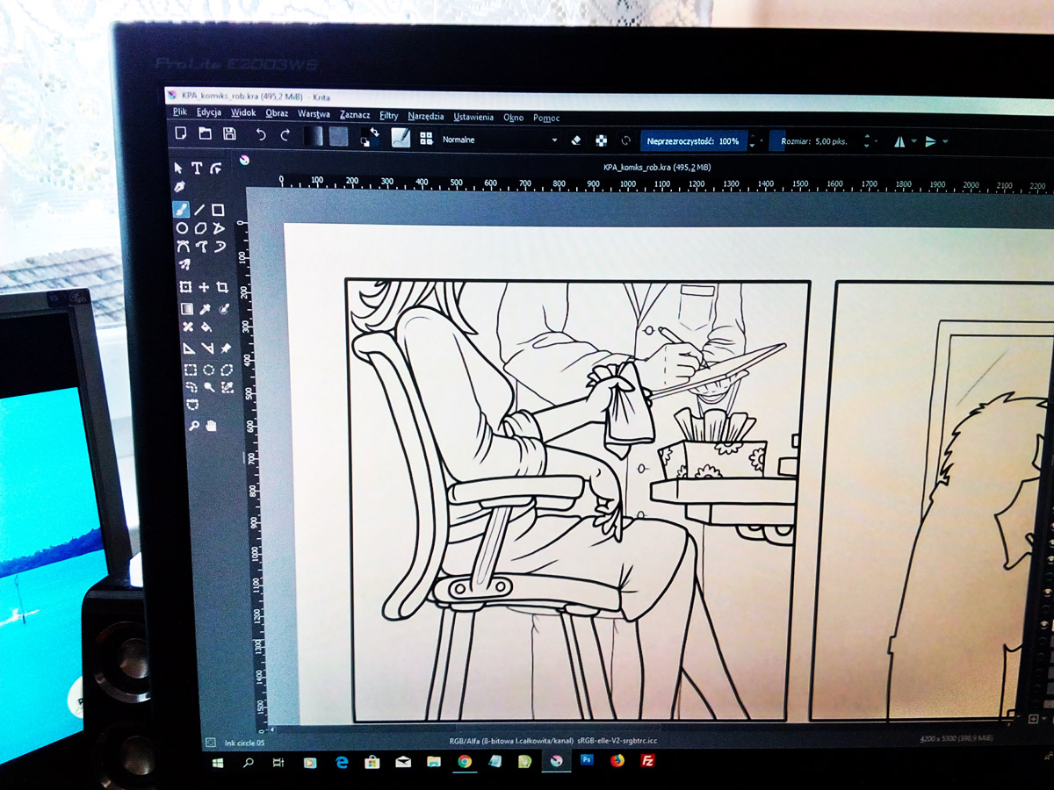Select the Freehand Path tool
This screenshot has height=790, width=1054.
coord(201,246)
